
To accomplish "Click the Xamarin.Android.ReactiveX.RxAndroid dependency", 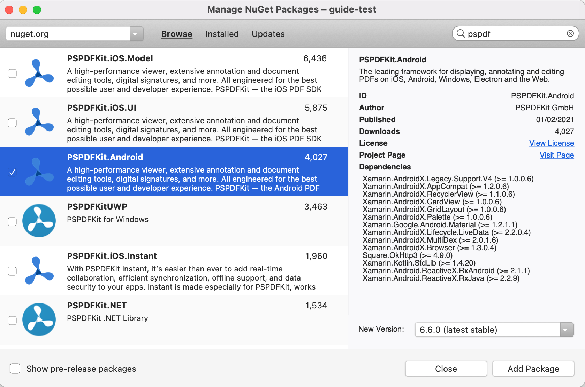I will click(446, 271).
